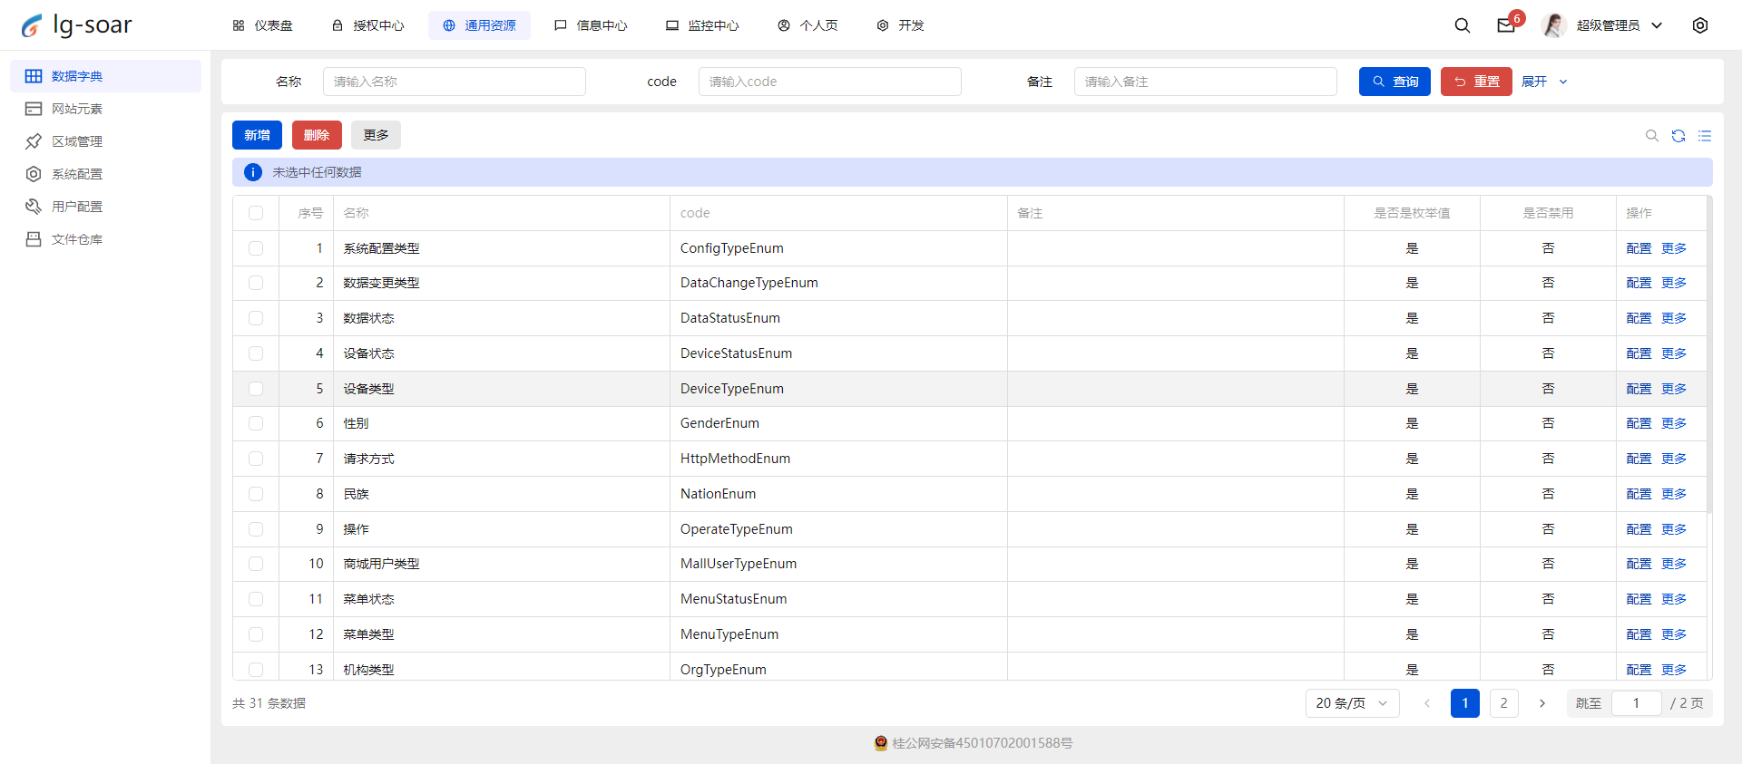Image resolution: width=1742 pixels, height=764 pixels.
Task: Check the row for 系统配置类型
Action: (x=256, y=248)
